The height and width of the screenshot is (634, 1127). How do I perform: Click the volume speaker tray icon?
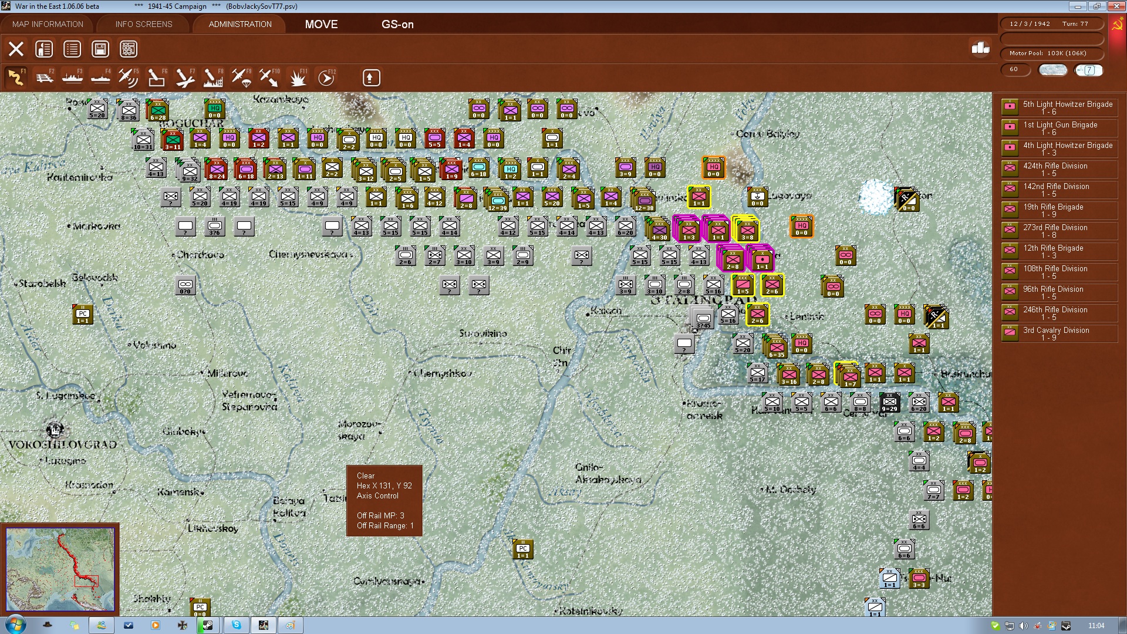click(x=1023, y=626)
